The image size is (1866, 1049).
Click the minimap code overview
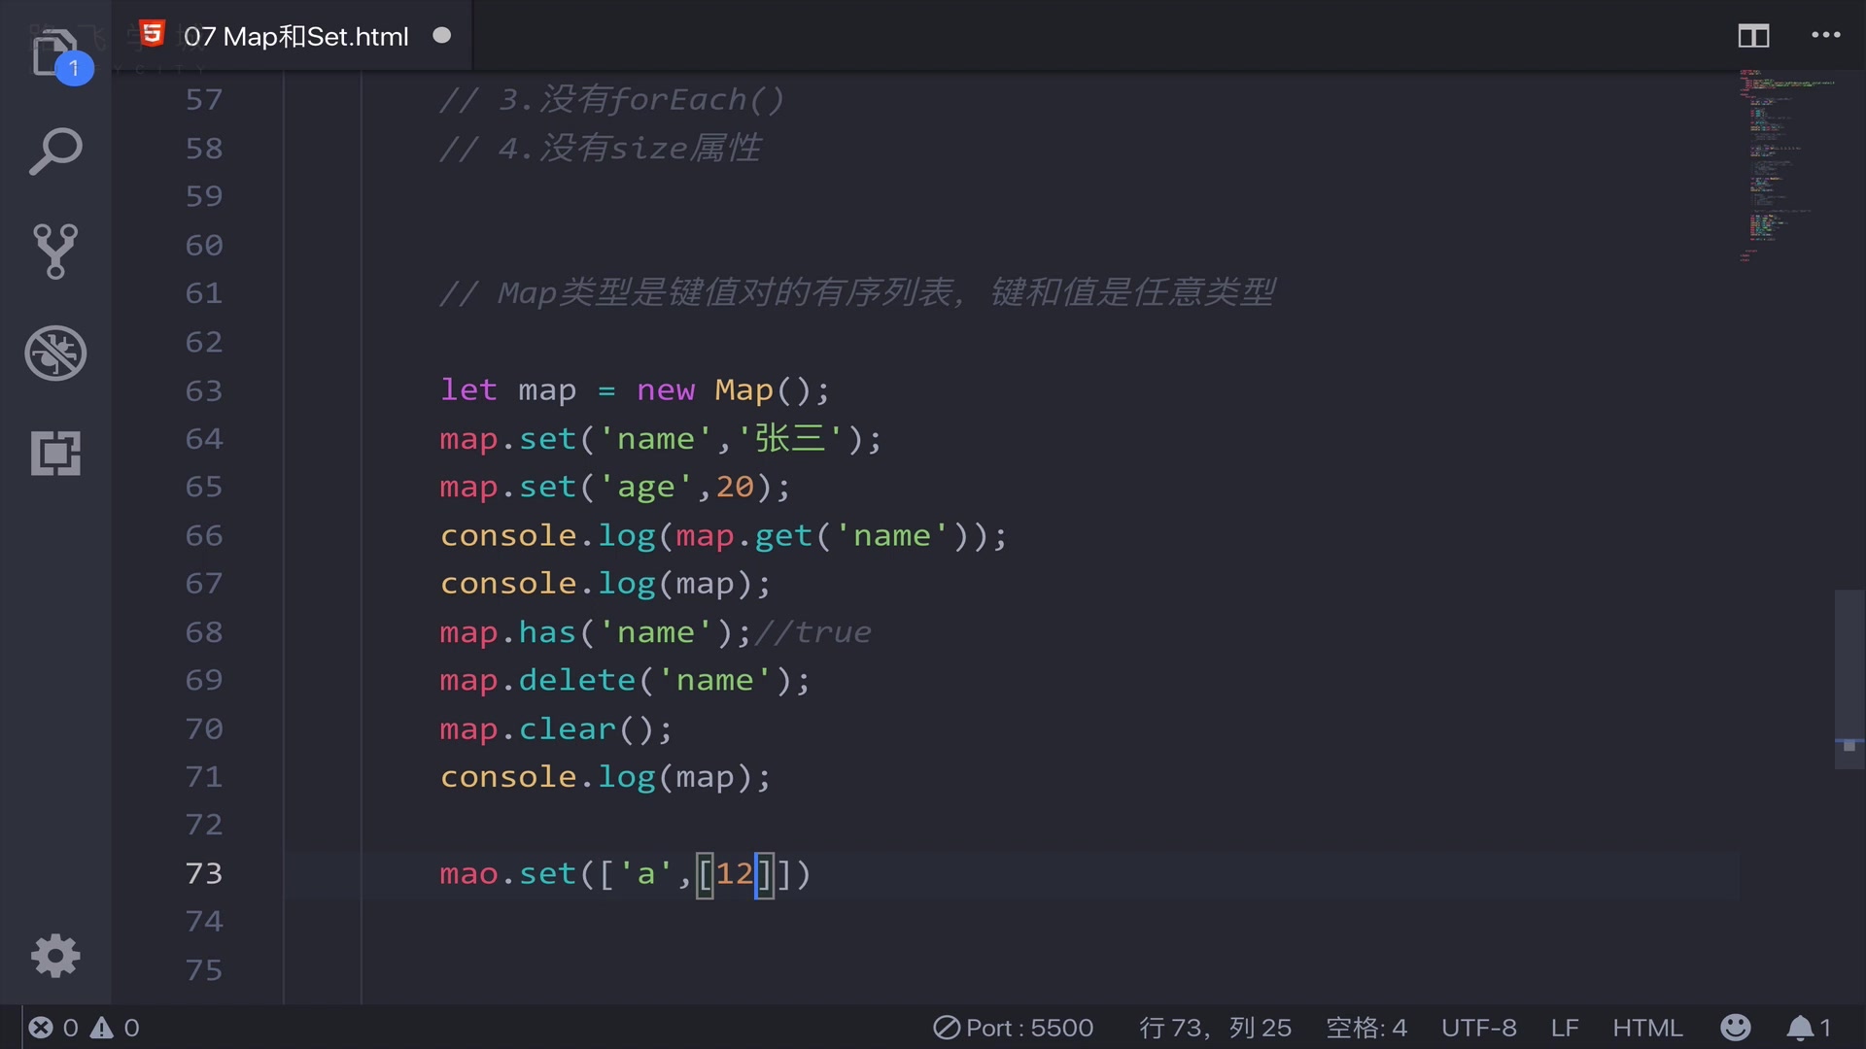click(x=1786, y=165)
